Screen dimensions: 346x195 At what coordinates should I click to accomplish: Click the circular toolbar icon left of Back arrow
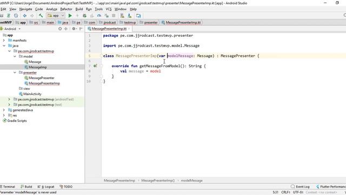point(16,16)
